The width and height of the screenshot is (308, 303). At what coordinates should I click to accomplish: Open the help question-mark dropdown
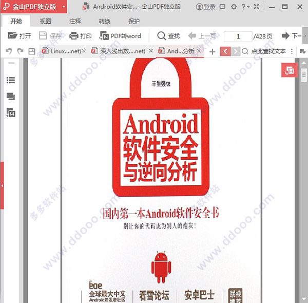(x=245, y=7)
